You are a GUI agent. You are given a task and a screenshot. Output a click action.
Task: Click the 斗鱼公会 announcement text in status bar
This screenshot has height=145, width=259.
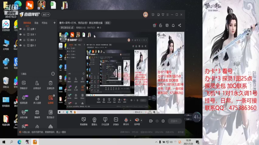[44, 132]
